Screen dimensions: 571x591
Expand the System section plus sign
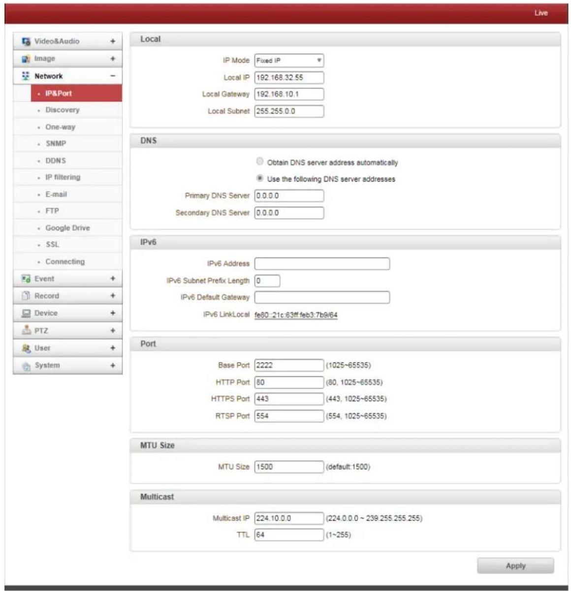tap(113, 366)
